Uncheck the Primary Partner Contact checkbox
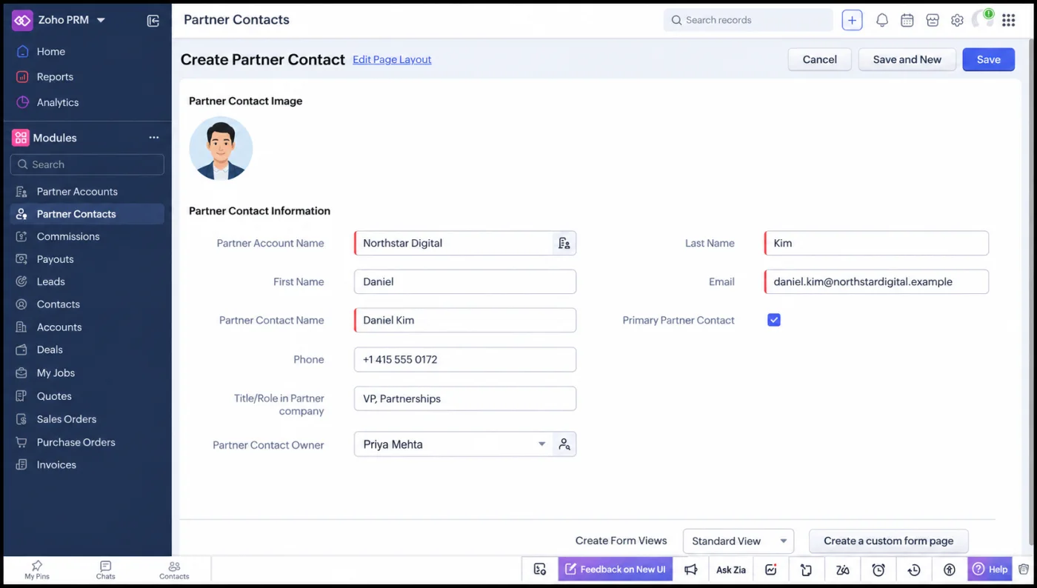 click(774, 320)
